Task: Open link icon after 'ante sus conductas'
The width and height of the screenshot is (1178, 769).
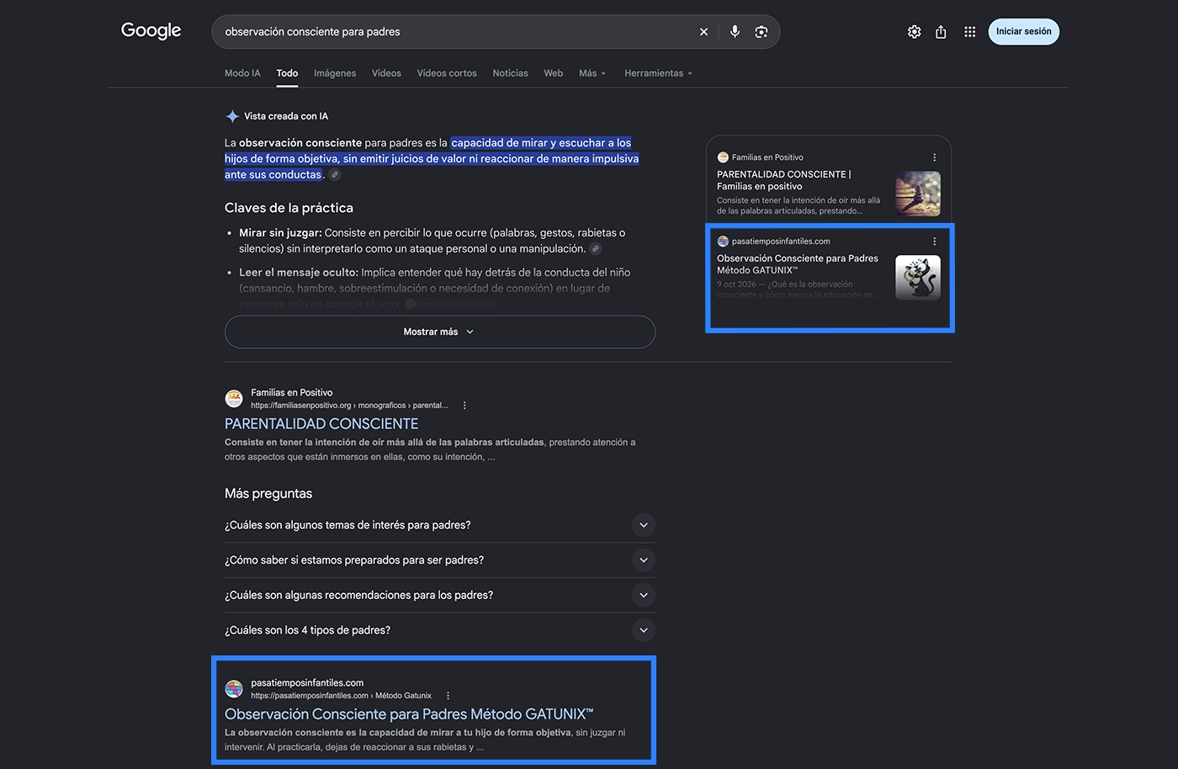Action: 334,175
